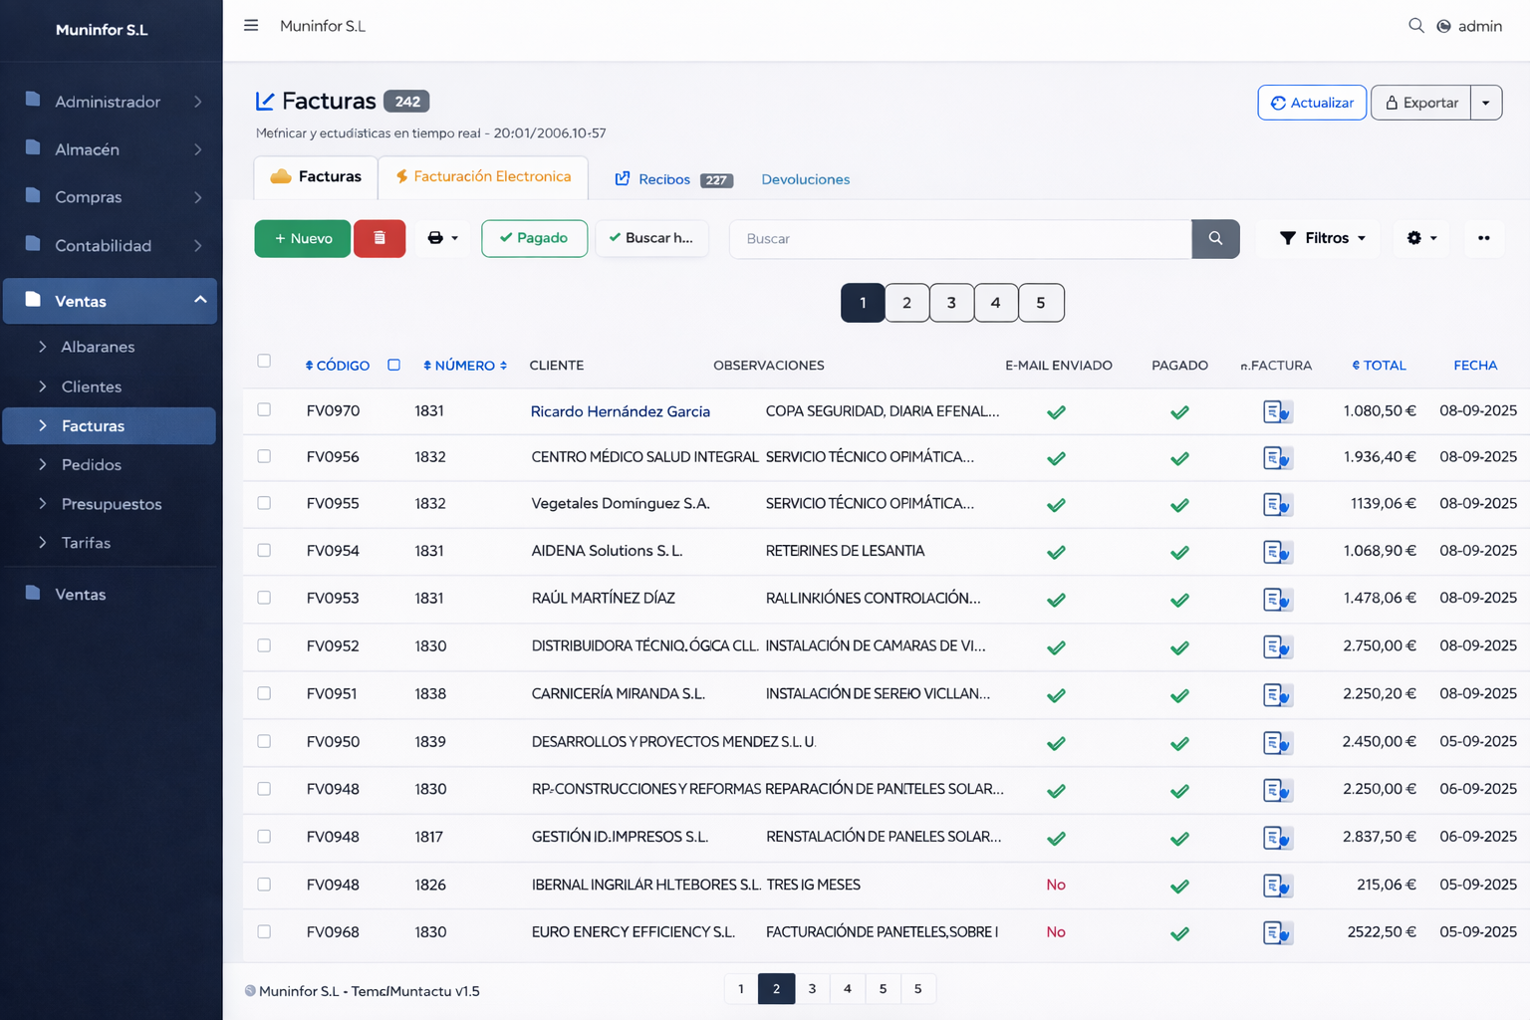Open client Ricardo Hernández Garcia link

pos(620,411)
